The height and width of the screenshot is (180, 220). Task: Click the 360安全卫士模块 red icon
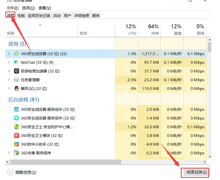coord(16,136)
